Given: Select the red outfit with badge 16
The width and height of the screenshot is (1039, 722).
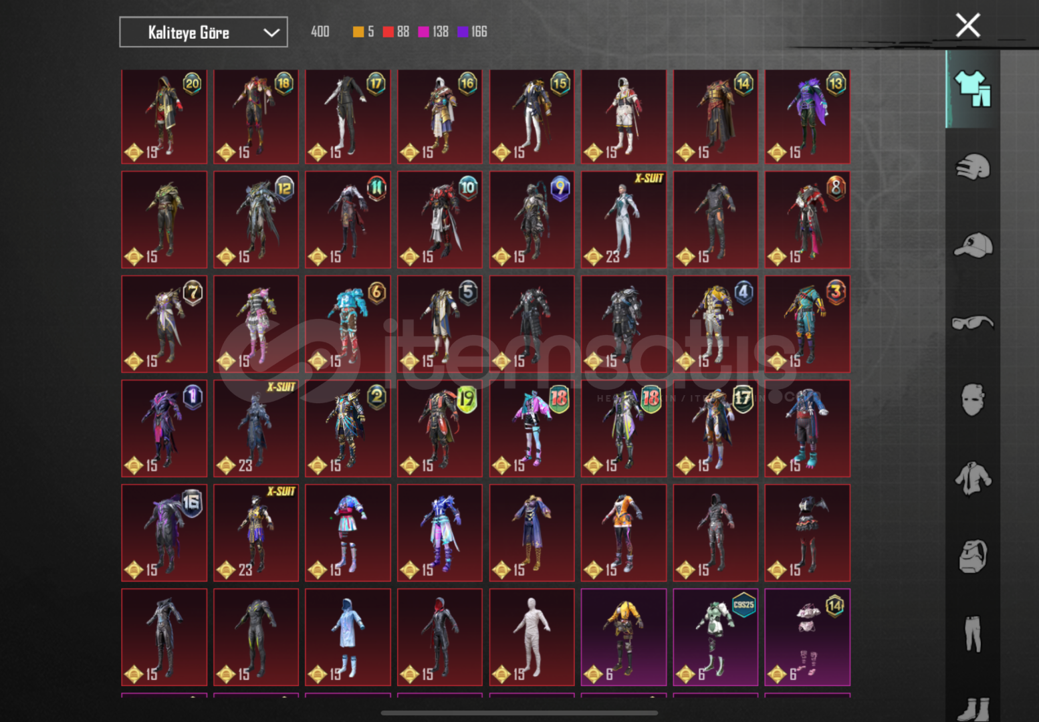Looking at the screenshot, I should point(439,116).
